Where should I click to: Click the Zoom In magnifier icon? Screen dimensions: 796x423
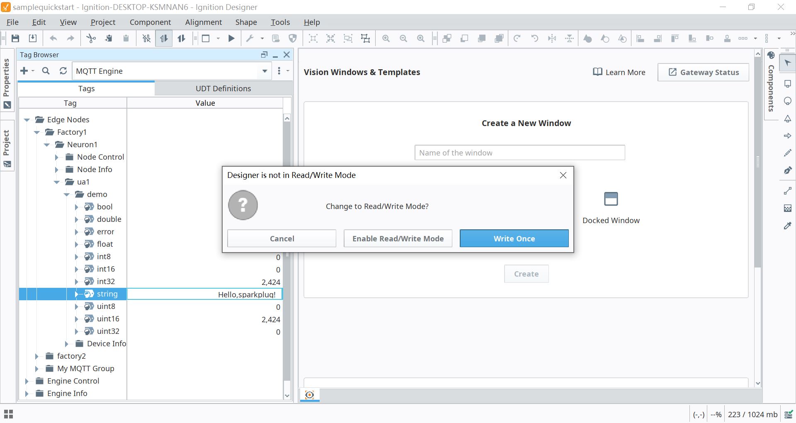click(386, 39)
